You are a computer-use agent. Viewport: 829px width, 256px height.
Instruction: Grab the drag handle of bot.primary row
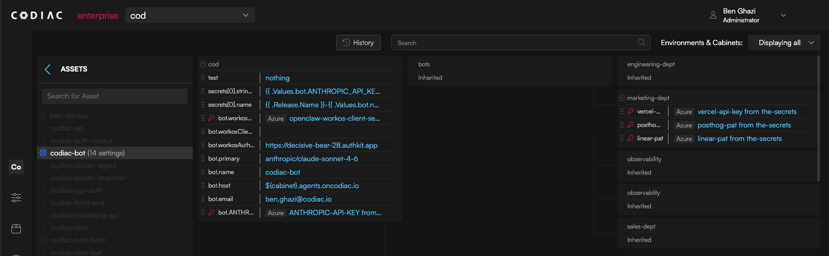pyautogui.click(x=203, y=159)
